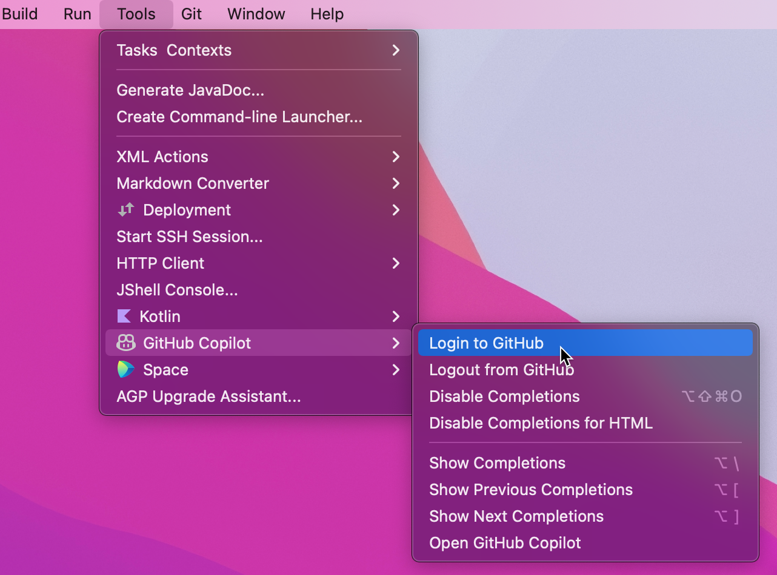
Task: Expand the XML Actions submenu arrow
Action: coord(396,157)
